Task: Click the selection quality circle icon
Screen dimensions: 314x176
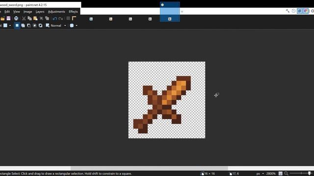Action: coord(72,25)
